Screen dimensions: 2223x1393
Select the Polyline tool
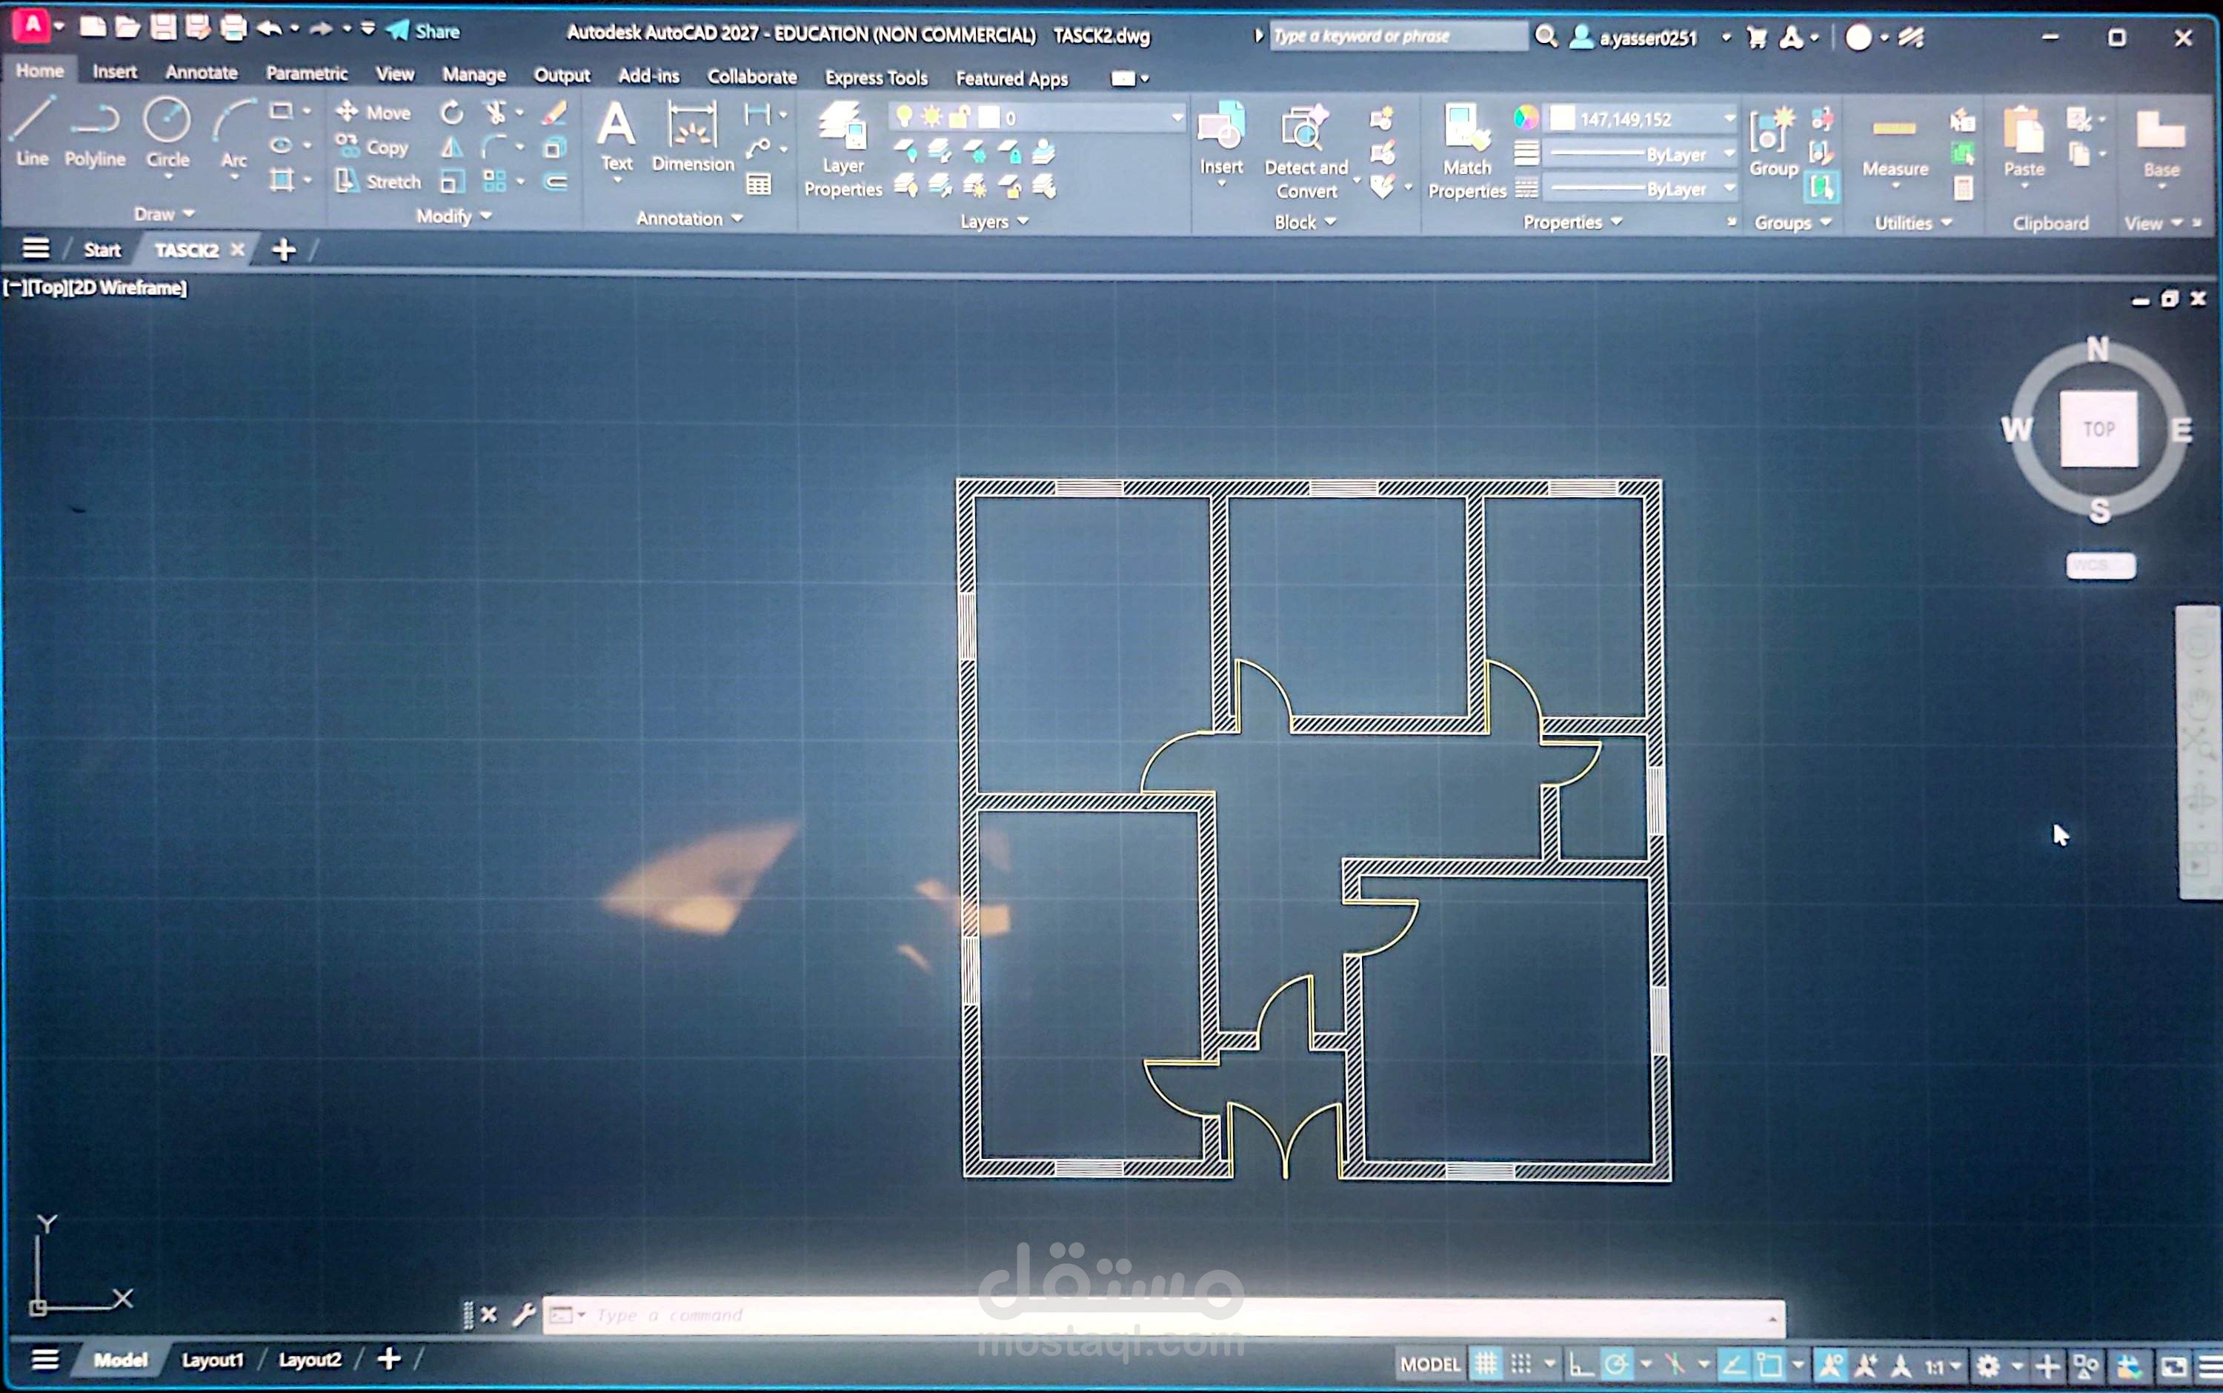point(95,135)
